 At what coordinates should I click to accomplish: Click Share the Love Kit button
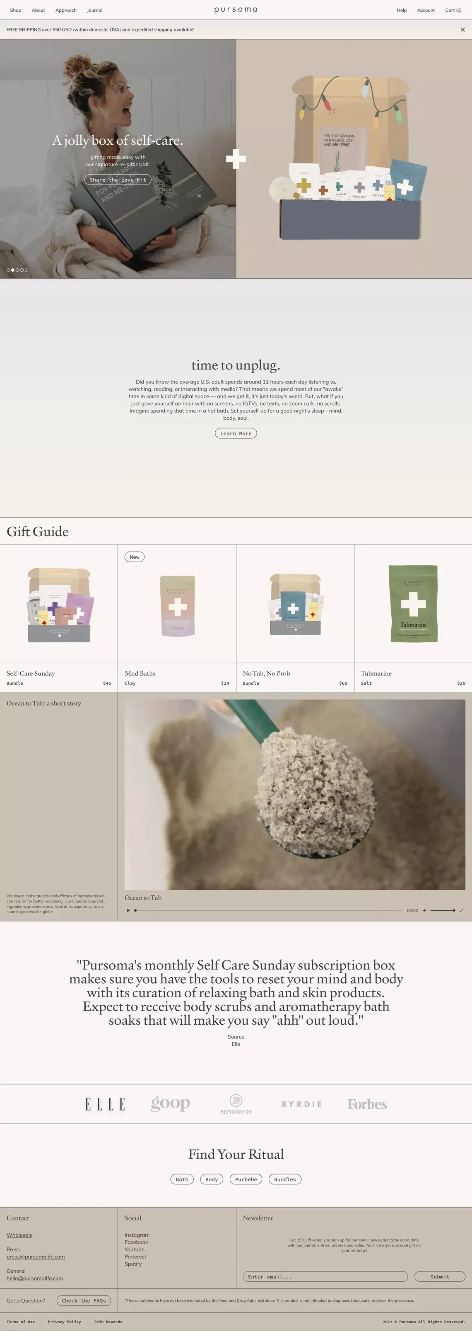(118, 180)
